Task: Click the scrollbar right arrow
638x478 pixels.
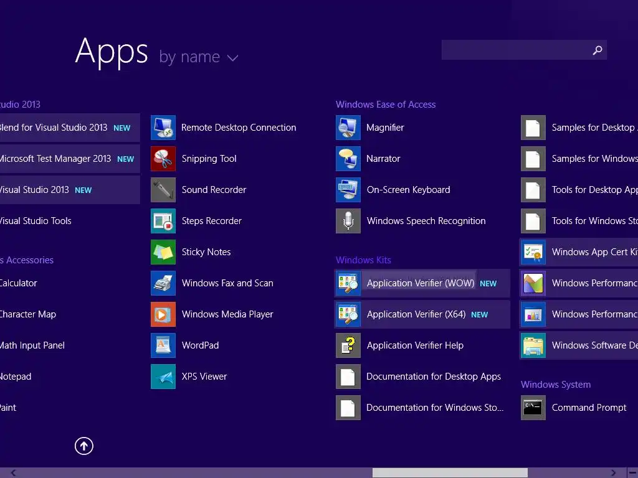Action: [613, 473]
